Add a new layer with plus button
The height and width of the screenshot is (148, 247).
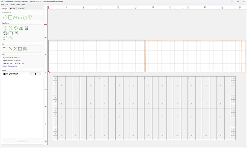pyautogui.click(x=22, y=140)
